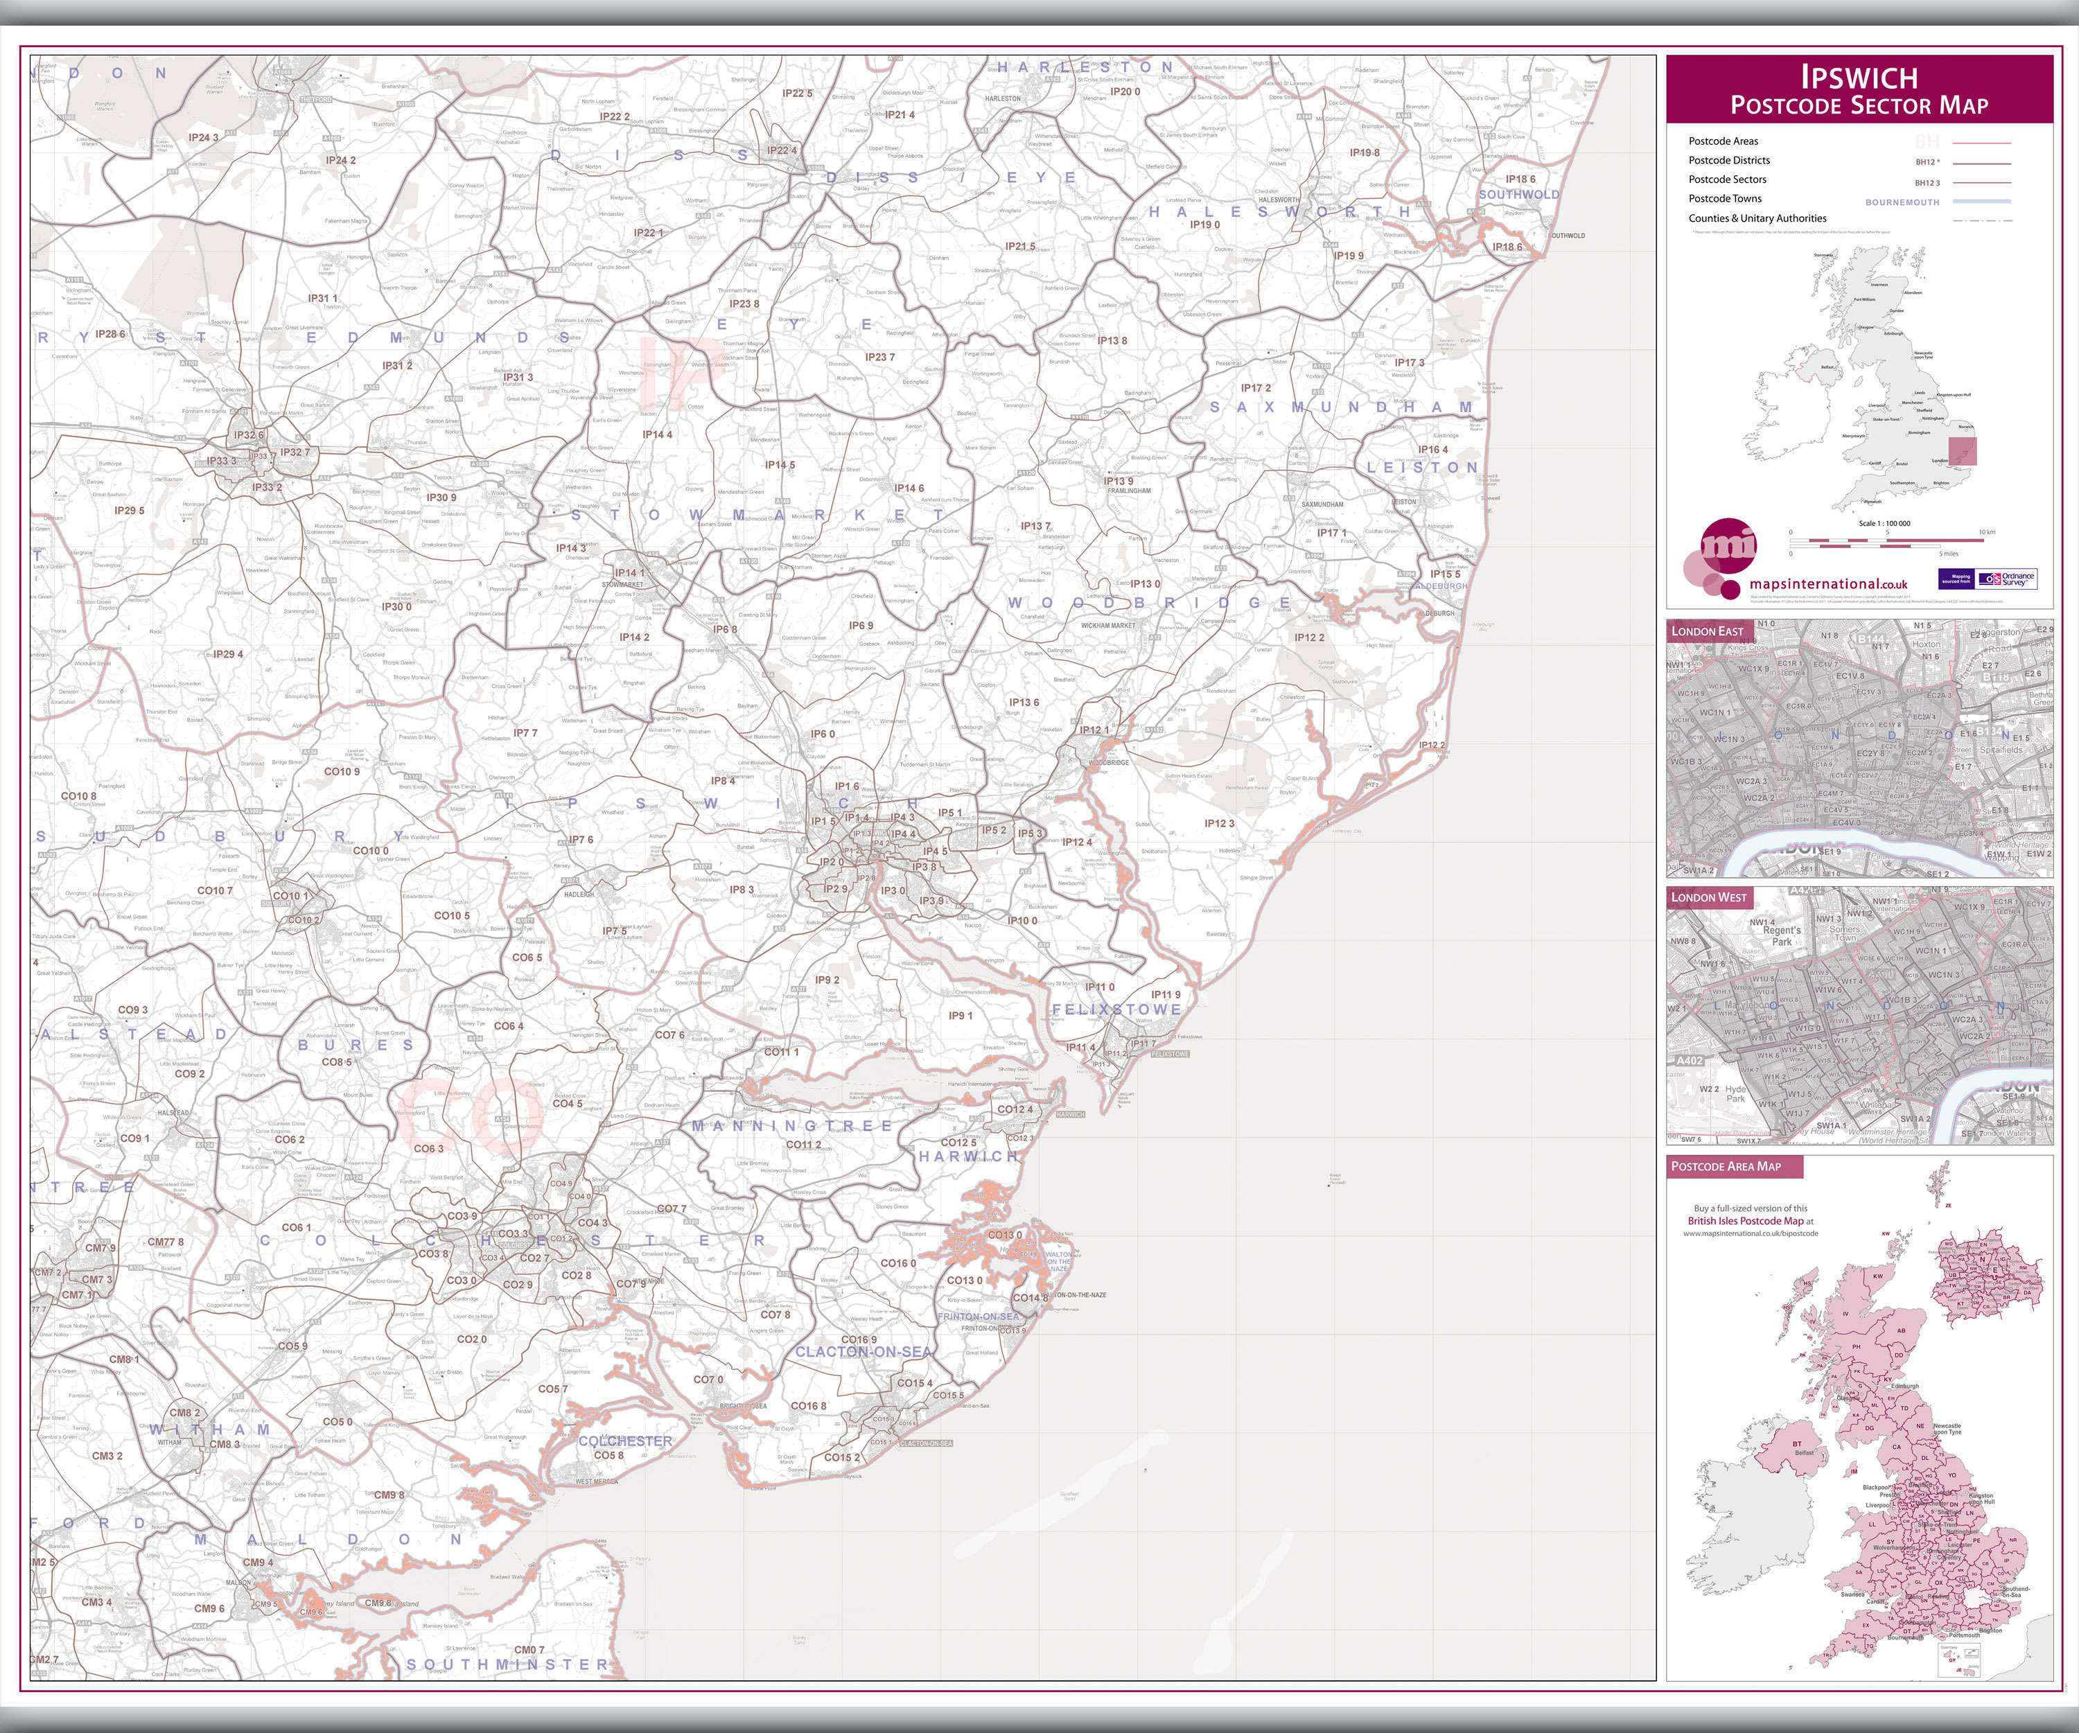Click the 'IP16 4' sector label
The image size is (2079, 1733).
(x=1432, y=449)
